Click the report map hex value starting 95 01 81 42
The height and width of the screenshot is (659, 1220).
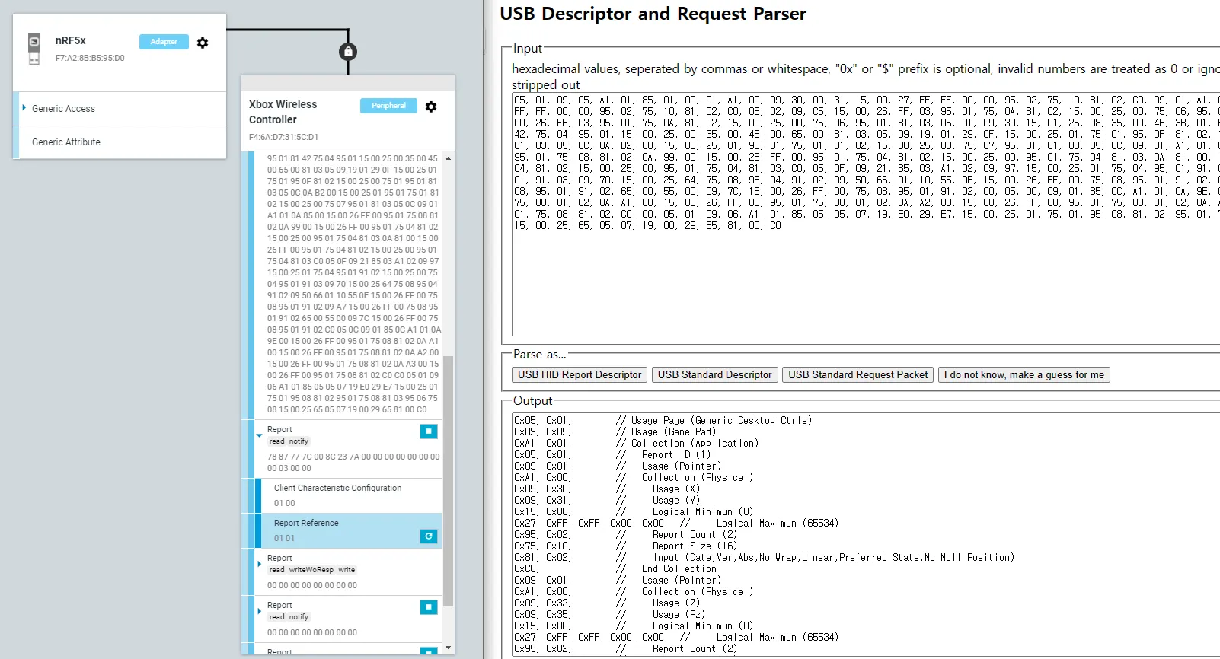pos(353,284)
